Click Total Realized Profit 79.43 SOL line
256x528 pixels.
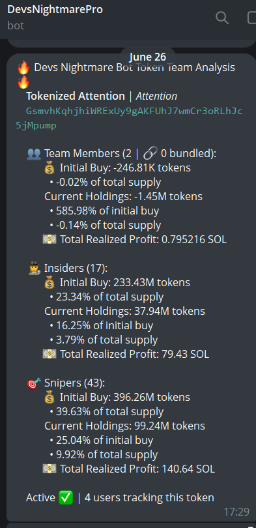pyautogui.click(x=126, y=354)
